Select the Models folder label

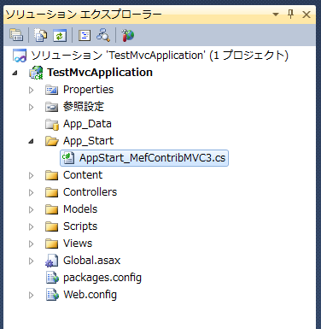click(80, 209)
